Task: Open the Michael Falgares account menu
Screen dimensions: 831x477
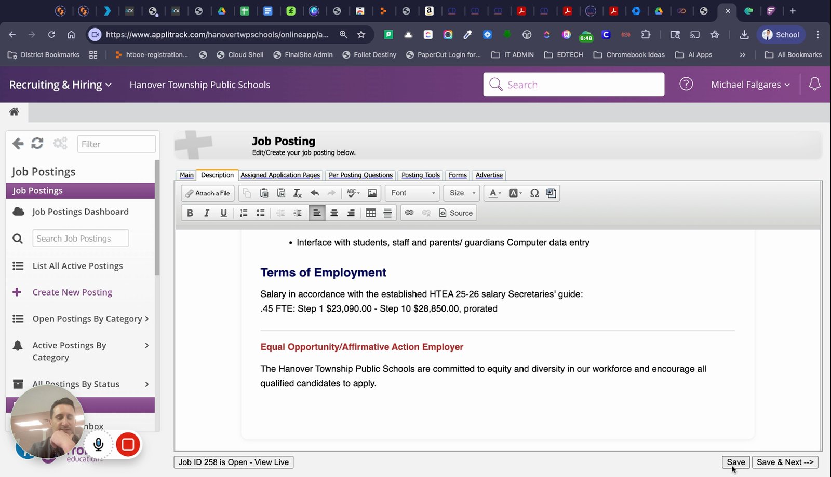Action: pyautogui.click(x=750, y=85)
